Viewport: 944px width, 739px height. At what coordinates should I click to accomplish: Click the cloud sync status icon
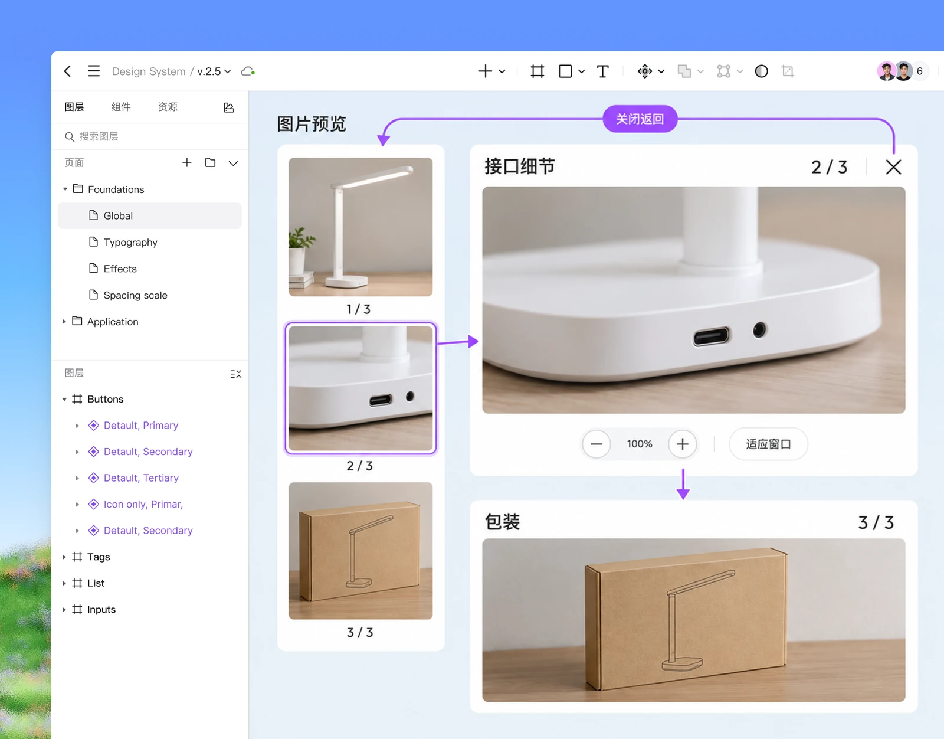(x=248, y=71)
